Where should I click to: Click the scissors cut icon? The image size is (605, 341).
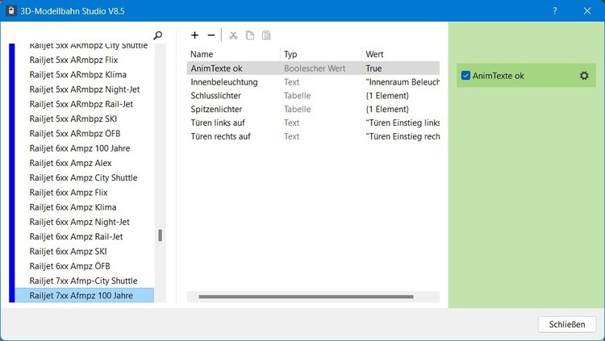233,35
